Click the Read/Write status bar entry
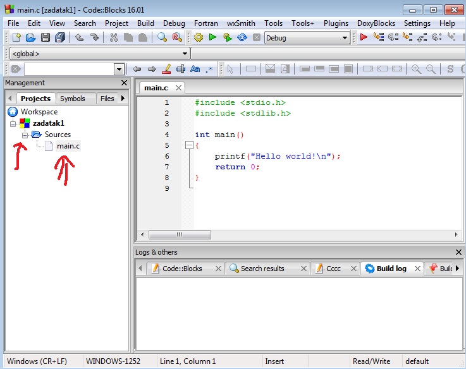The image size is (466, 369). [371, 361]
